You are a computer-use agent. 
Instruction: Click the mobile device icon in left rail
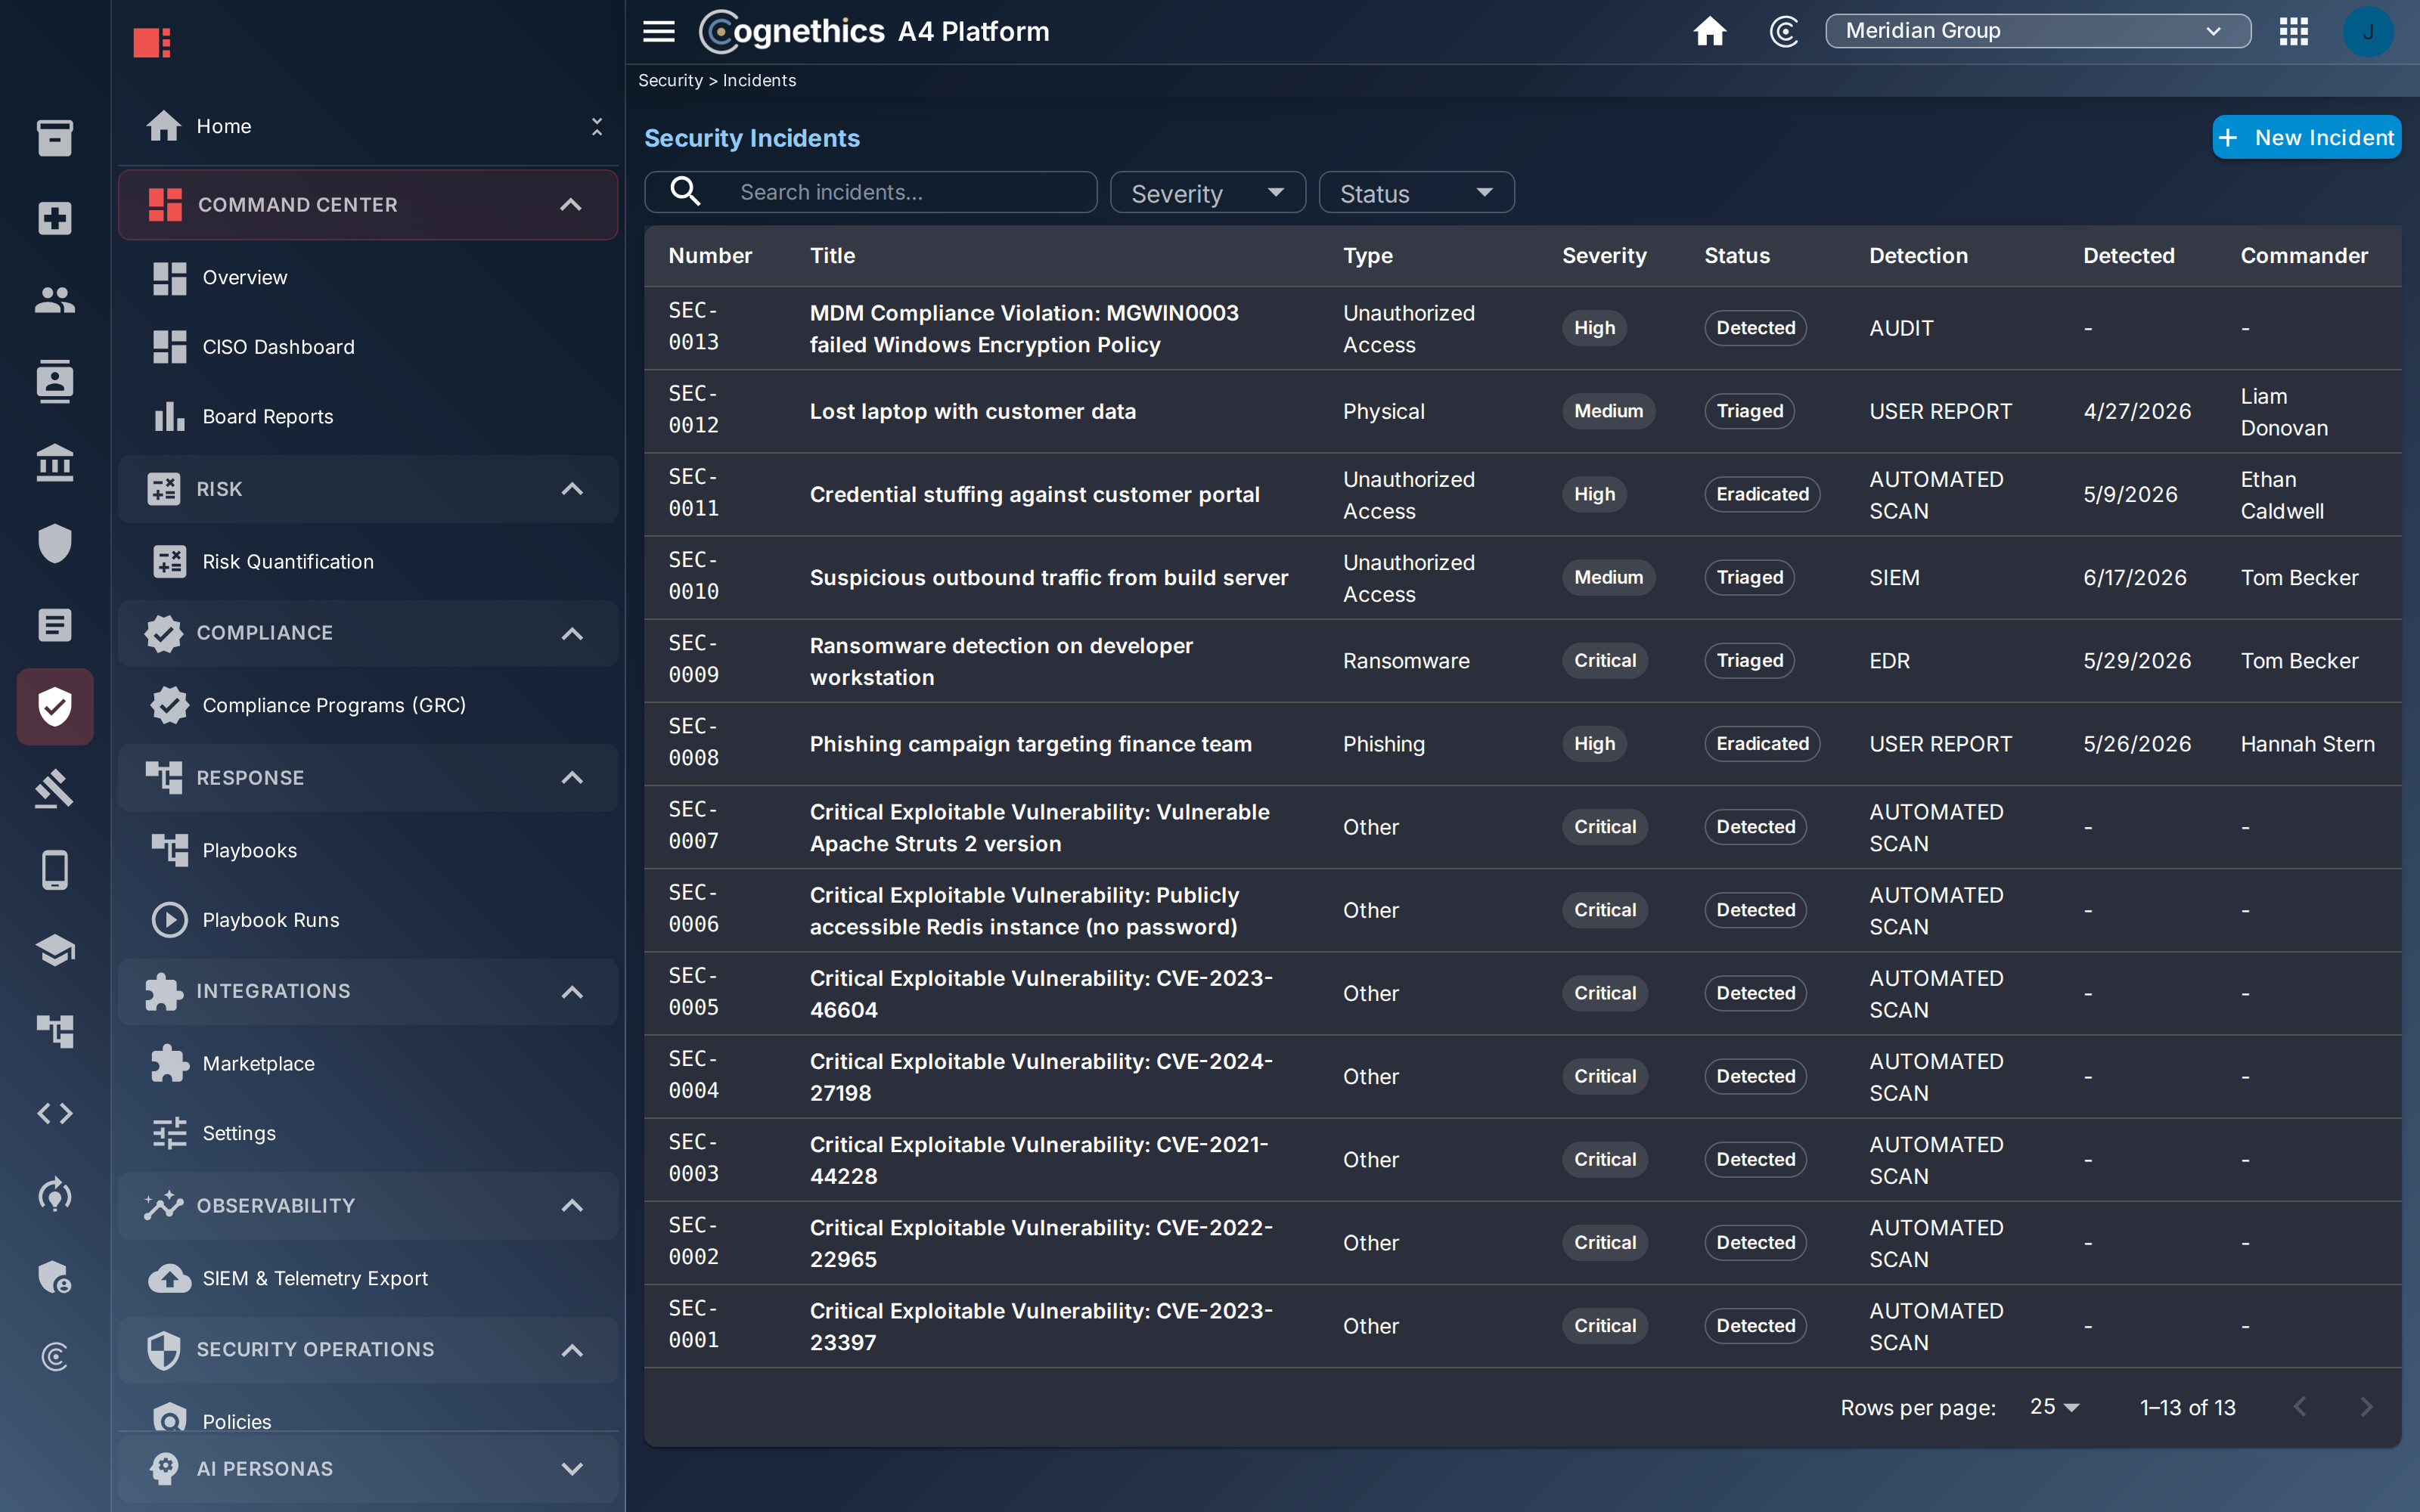[x=55, y=870]
